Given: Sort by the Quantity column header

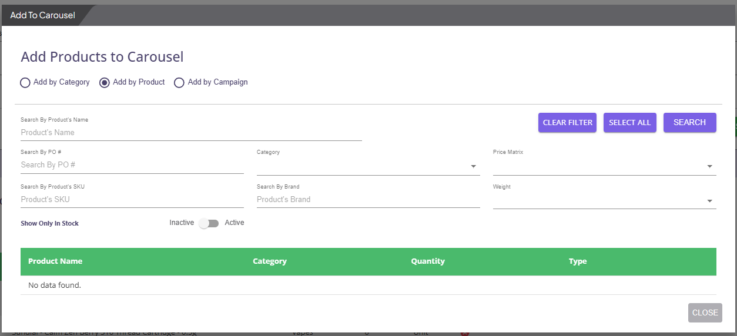Looking at the screenshot, I should point(428,261).
